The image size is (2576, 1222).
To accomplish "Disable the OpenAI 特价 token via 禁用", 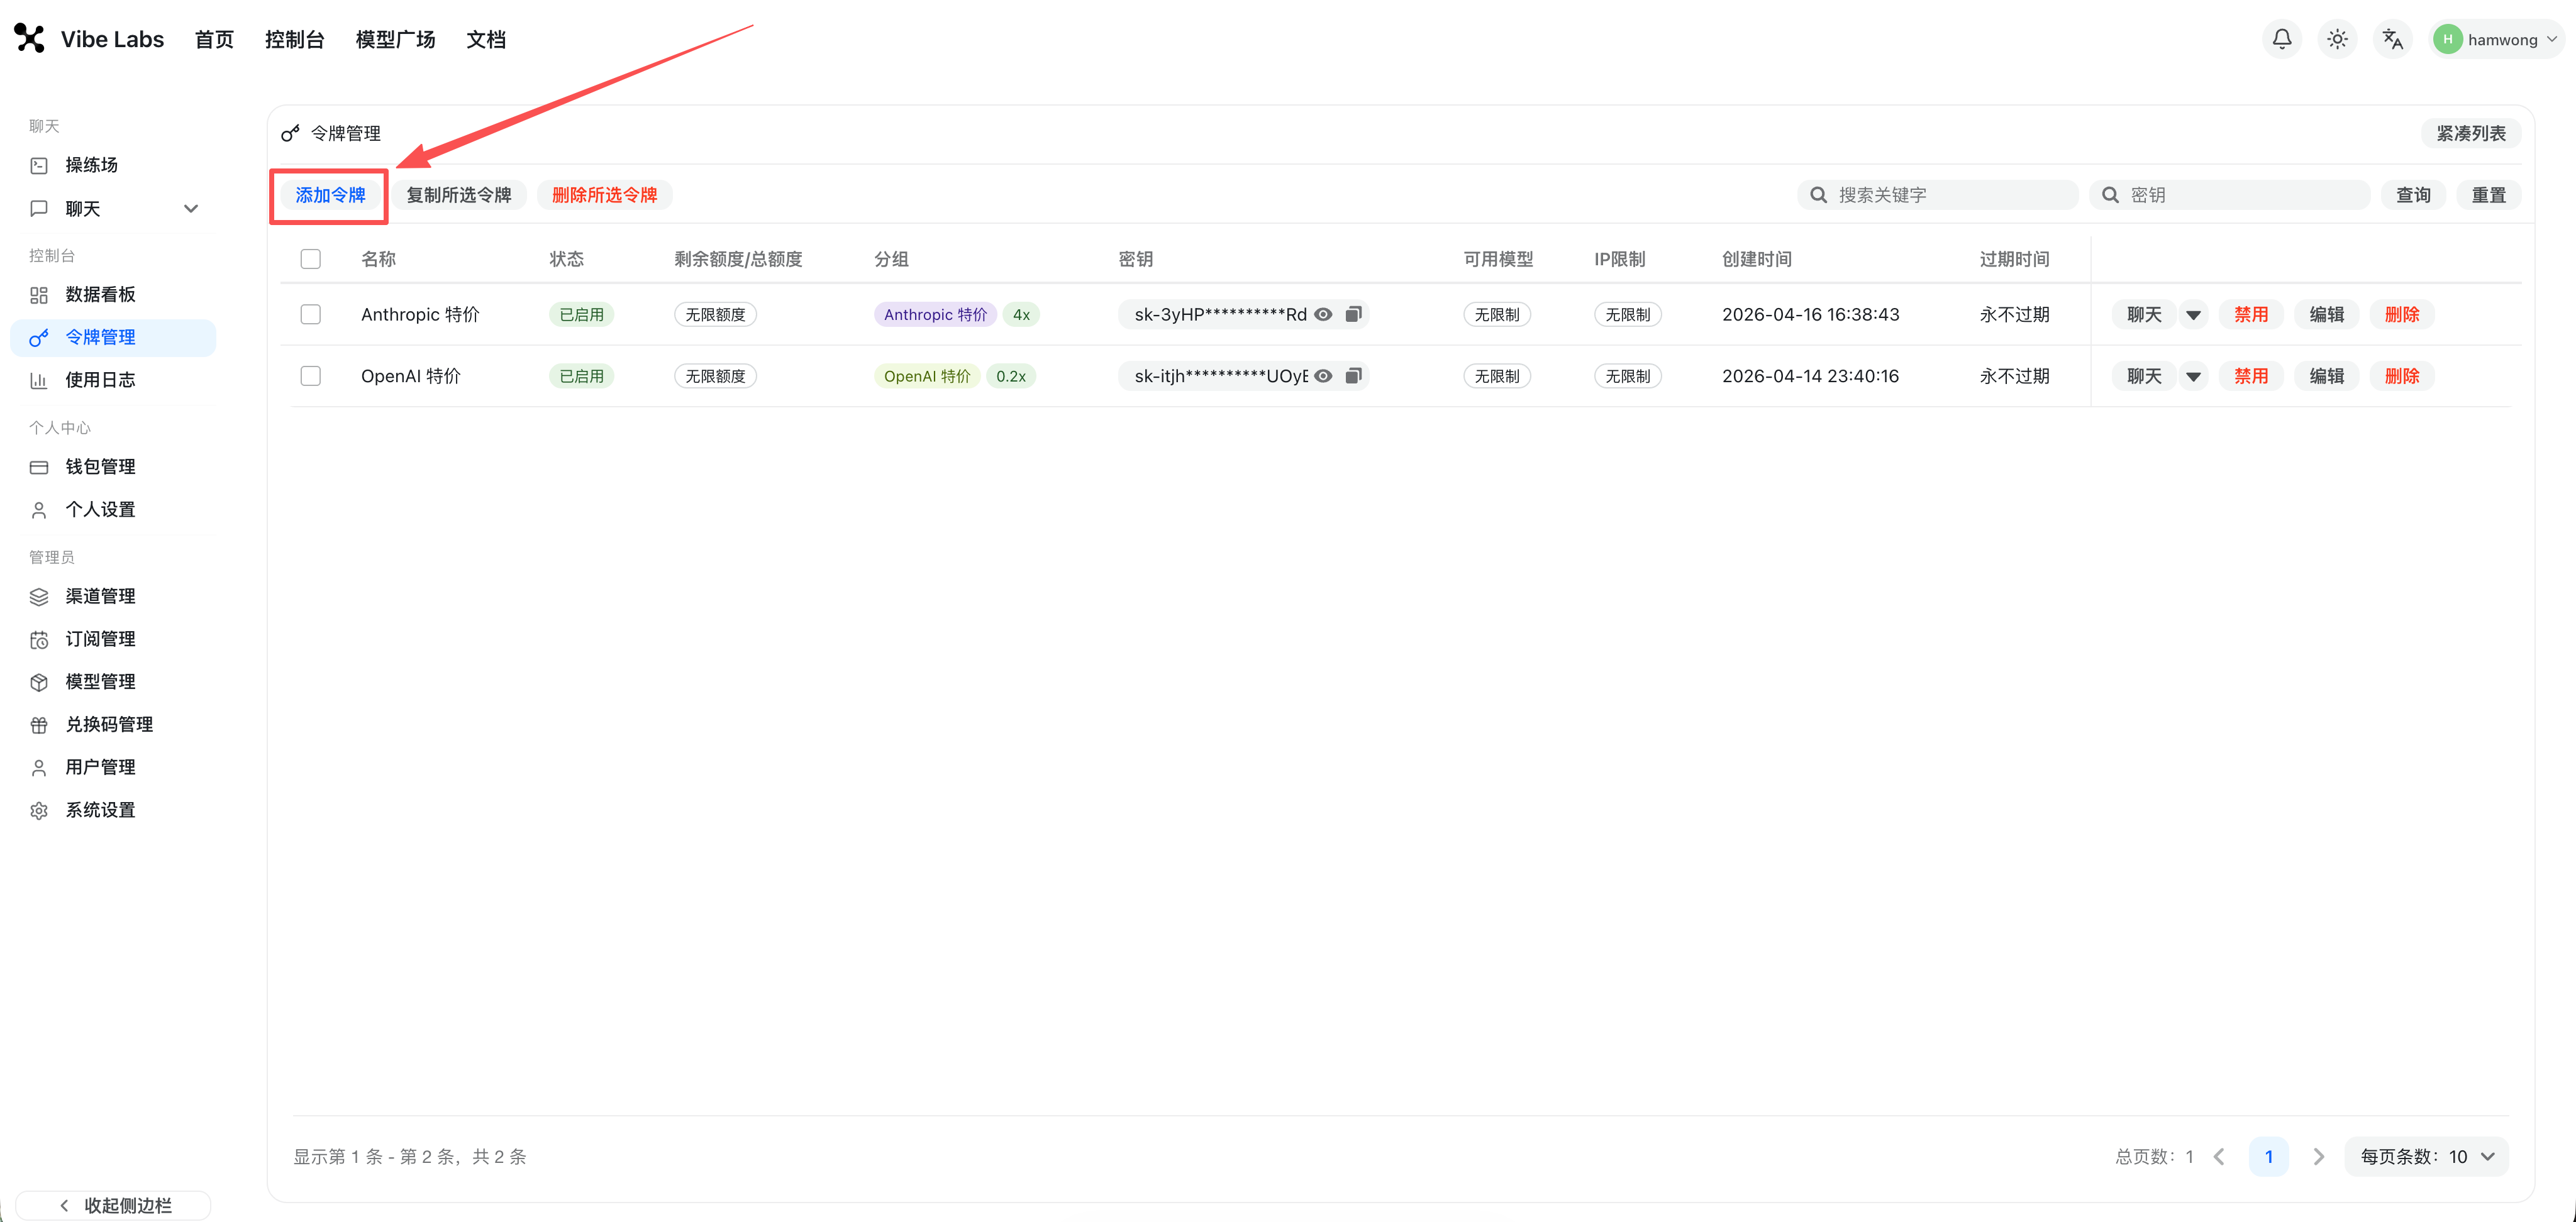I will [x=2251, y=376].
